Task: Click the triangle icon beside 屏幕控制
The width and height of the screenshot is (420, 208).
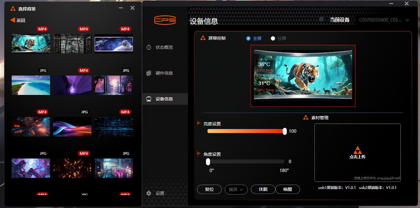Action: 203,38
